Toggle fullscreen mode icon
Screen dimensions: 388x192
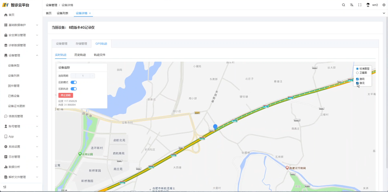tap(360, 5)
